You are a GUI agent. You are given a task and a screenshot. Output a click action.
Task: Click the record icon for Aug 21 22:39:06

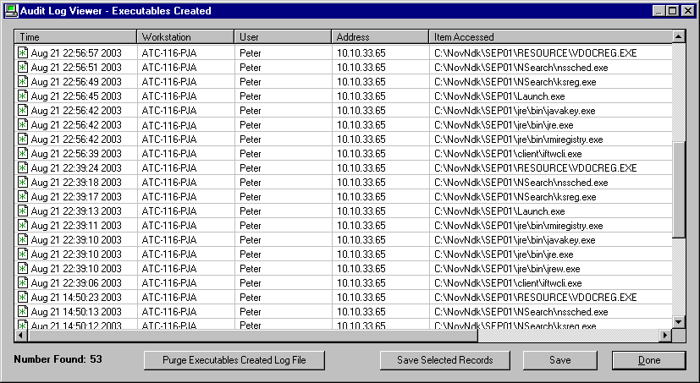(22, 282)
